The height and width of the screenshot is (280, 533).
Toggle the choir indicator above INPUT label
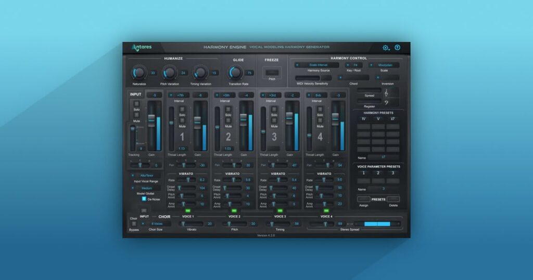144,211
